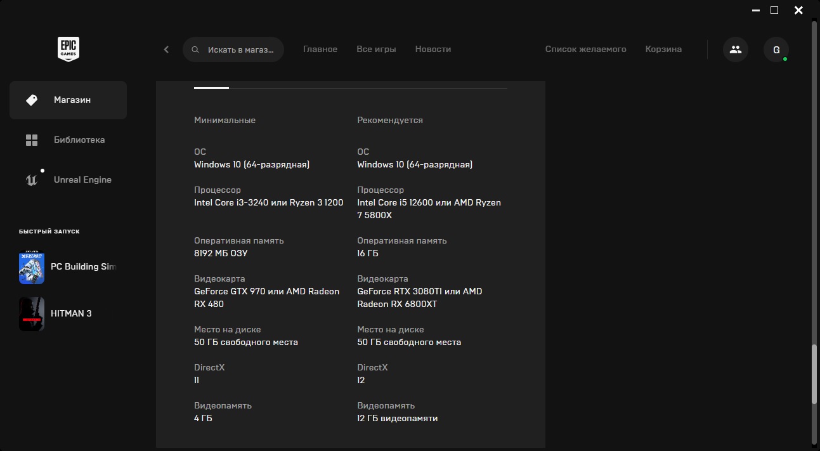This screenshot has height=451, width=820.
Task: Maximize the Epic Games launcher window
Action: tap(774, 10)
